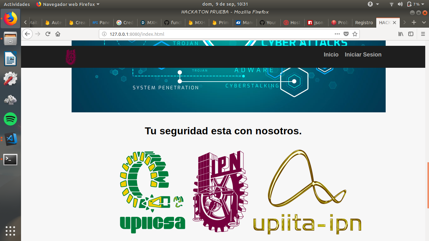
Task: Click the maroon IPN crest image
Action: [220, 191]
